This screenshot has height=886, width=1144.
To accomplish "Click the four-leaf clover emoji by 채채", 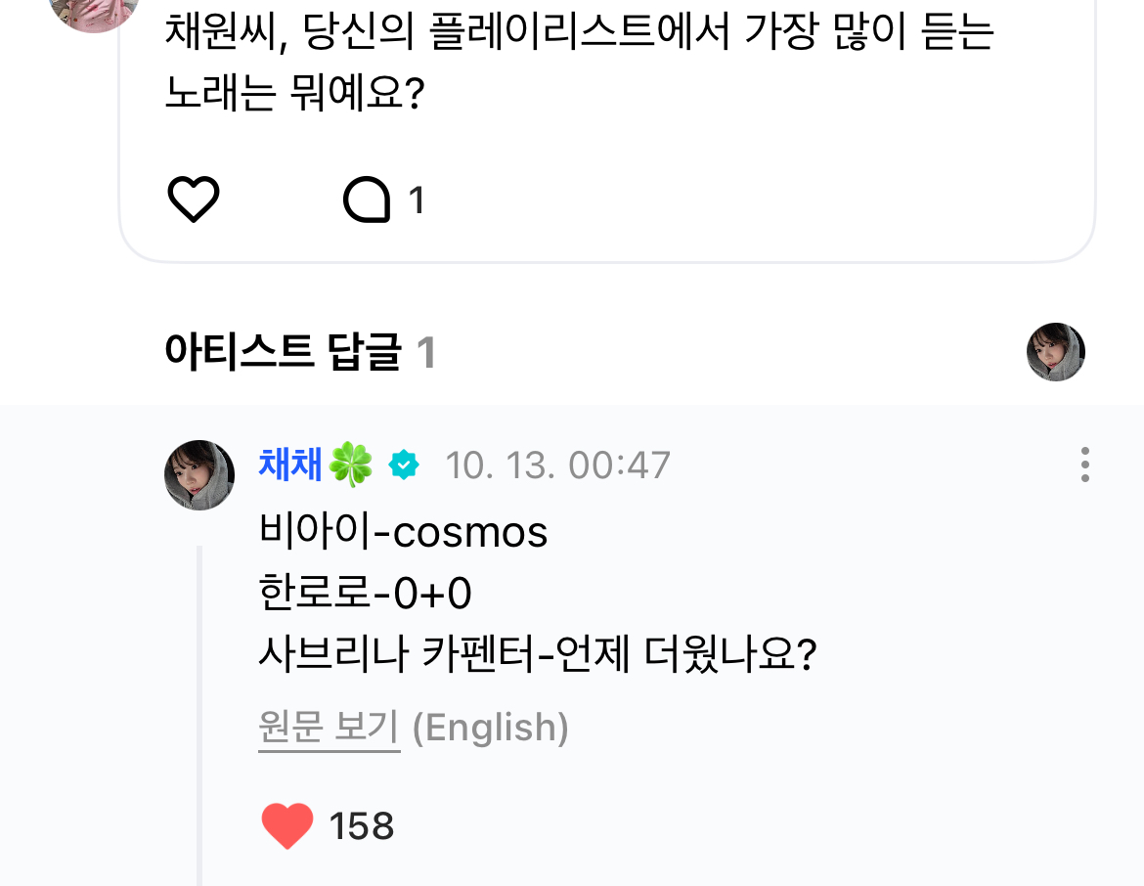I will tap(351, 465).
